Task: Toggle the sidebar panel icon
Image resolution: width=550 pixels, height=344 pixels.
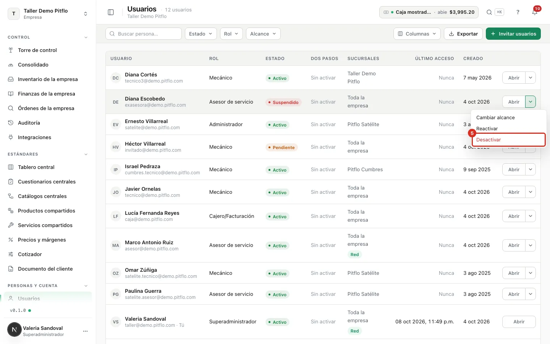Action: pyautogui.click(x=111, y=12)
